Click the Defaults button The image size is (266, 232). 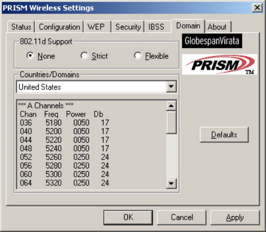(224, 135)
